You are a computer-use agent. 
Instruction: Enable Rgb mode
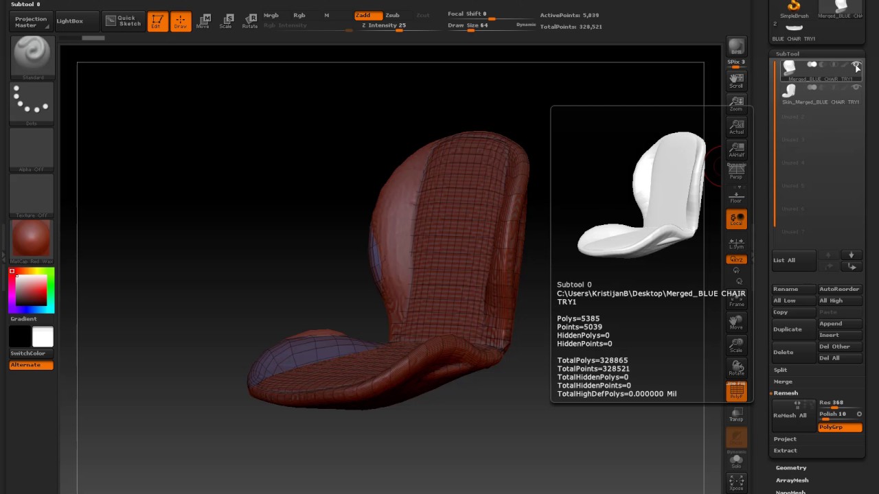299,15
